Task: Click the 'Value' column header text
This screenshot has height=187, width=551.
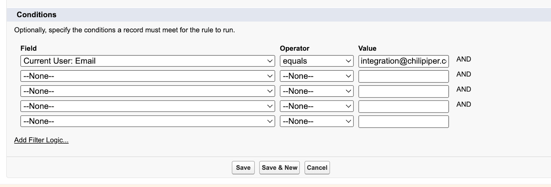Action: [367, 48]
